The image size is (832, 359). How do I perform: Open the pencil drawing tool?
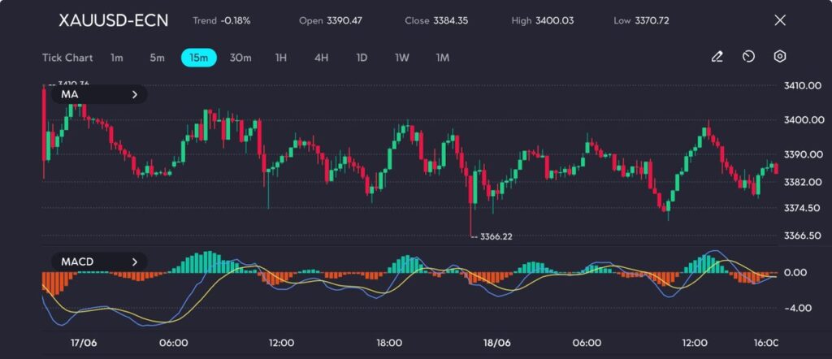click(717, 57)
